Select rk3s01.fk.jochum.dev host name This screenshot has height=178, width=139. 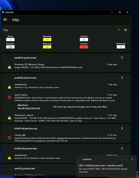click(x=26, y=148)
